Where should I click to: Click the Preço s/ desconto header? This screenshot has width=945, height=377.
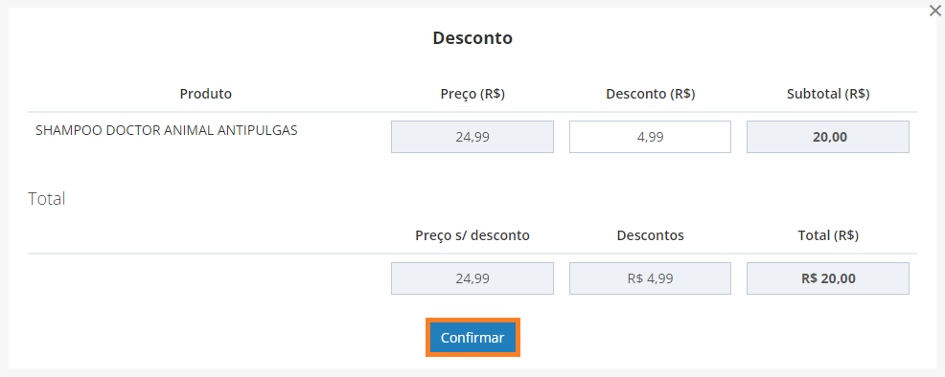click(472, 235)
